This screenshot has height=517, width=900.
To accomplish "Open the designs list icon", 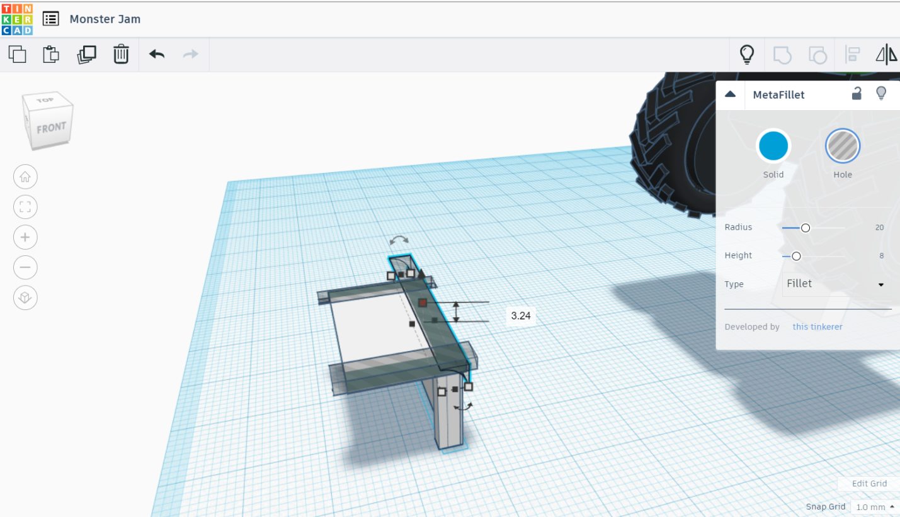I will pyautogui.click(x=51, y=19).
